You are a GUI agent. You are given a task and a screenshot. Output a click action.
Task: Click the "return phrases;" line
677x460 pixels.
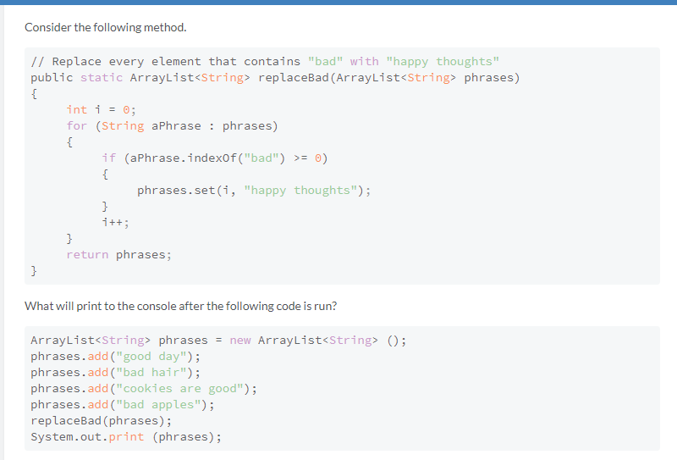coord(119,254)
